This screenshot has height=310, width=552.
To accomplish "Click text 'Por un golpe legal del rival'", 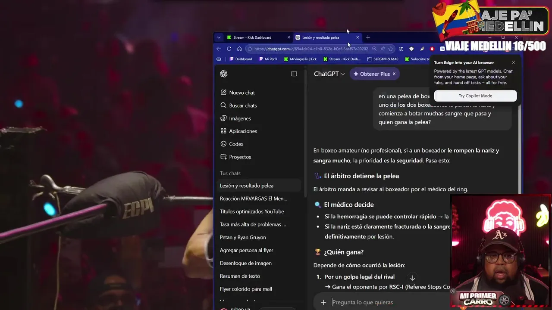I will 360,277.
